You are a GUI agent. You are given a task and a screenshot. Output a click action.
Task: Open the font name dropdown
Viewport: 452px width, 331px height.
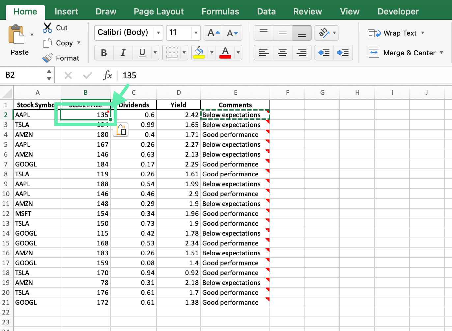point(158,33)
